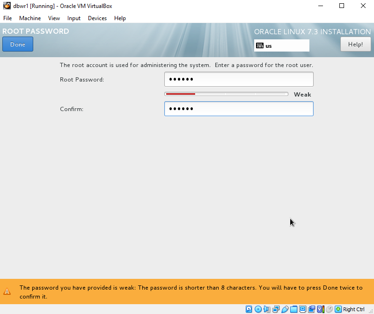Click the green arrow host key icon
374x314 pixels.
[x=338, y=309]
